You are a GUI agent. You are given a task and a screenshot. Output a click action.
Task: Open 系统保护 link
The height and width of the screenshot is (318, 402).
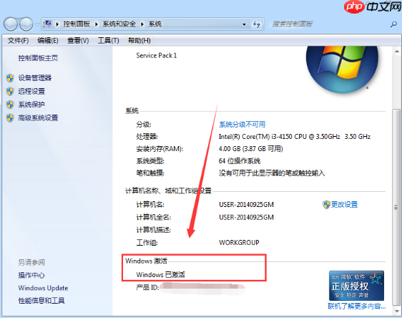31,105
